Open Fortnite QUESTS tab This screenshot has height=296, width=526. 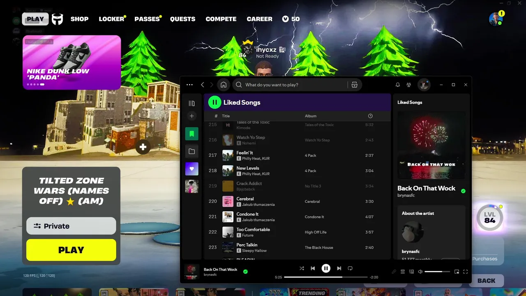[x=183, y=19]
